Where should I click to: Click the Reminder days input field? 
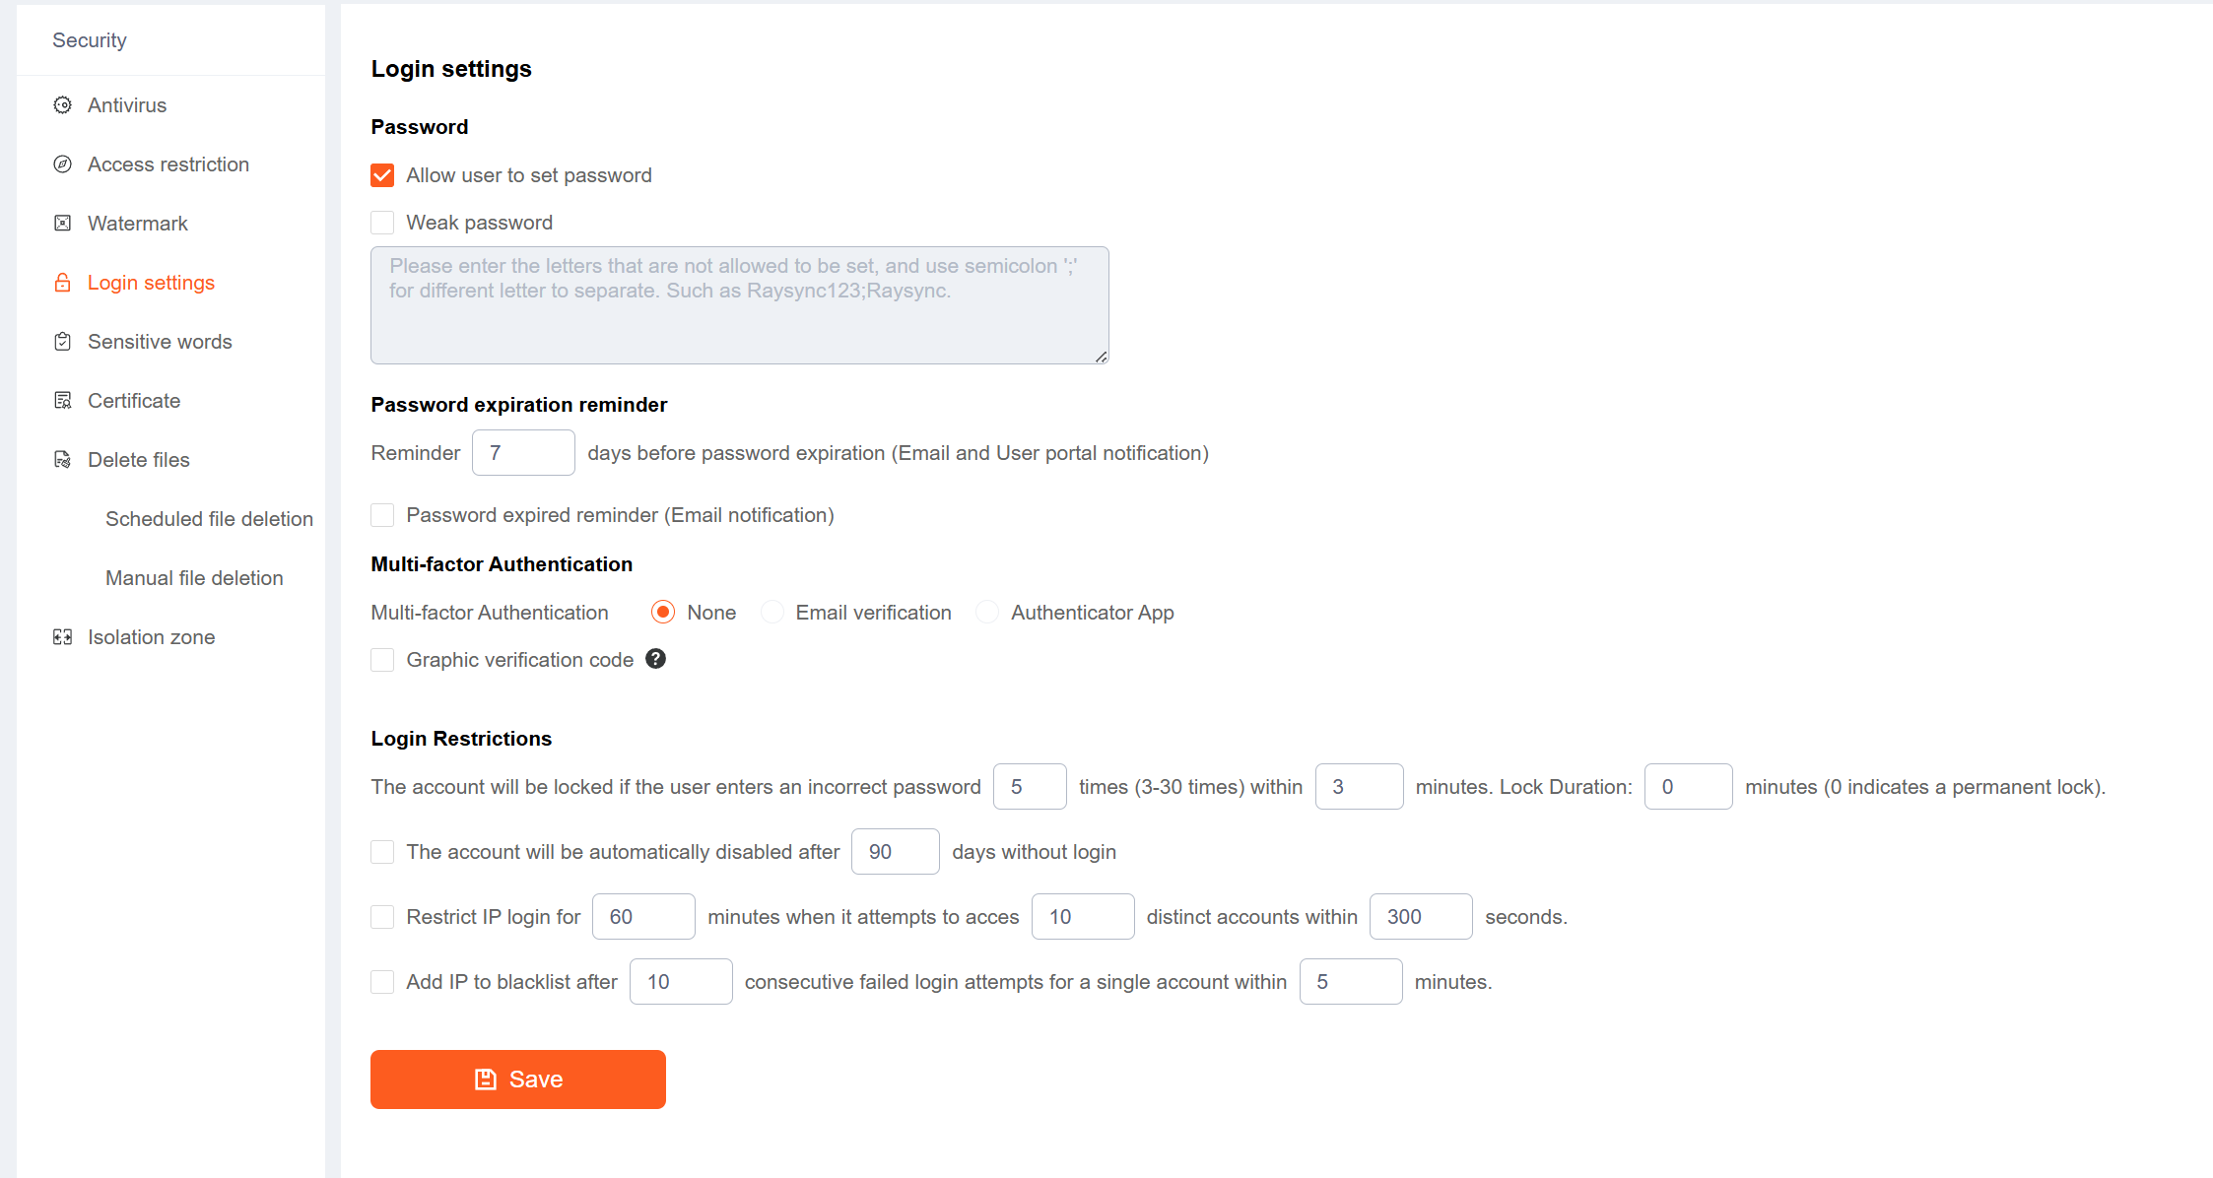click(x=523, y=453)
